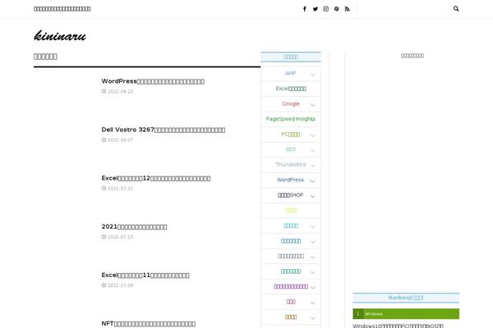Expand the PC category chevron
Viewport: 493px width, 328px height.
tap(312, 135)
